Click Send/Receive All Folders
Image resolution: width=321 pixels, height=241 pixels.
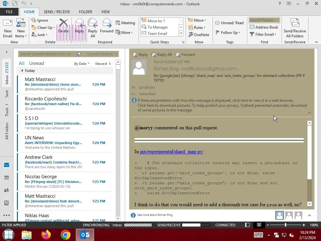(295, 28)
